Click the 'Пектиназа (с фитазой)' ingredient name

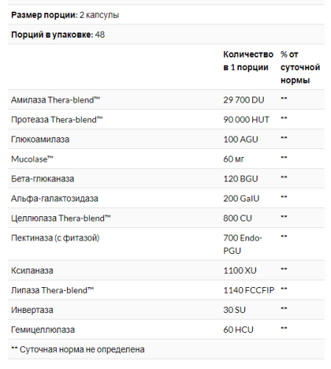(x=55, y=238)
